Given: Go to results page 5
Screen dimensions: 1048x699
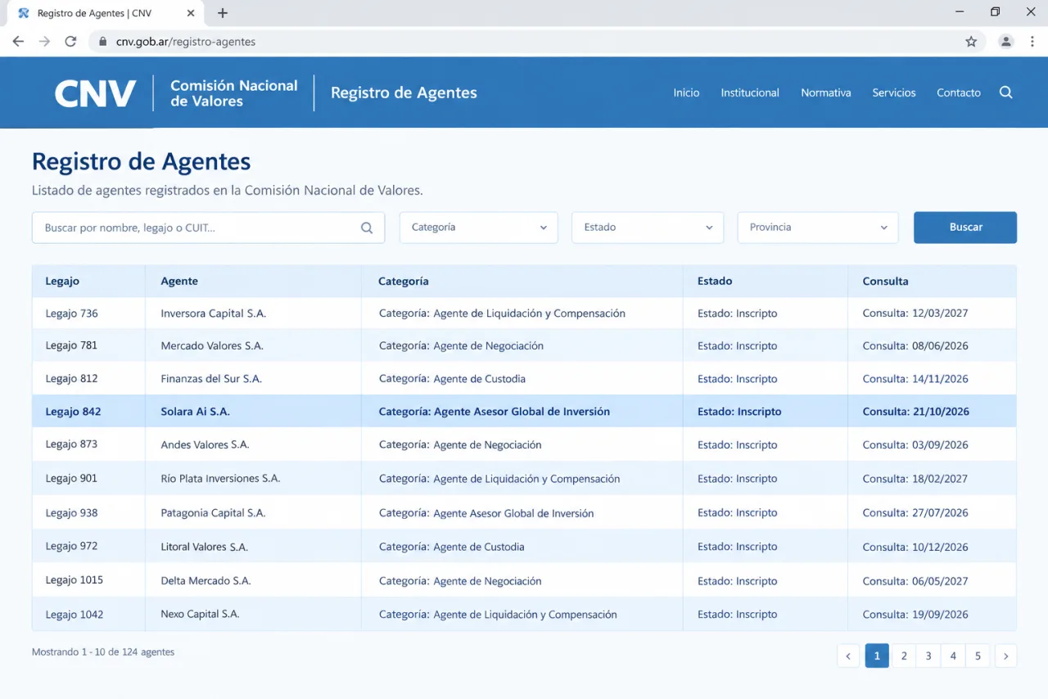Looking at the screenshot, I should [978, 656].
